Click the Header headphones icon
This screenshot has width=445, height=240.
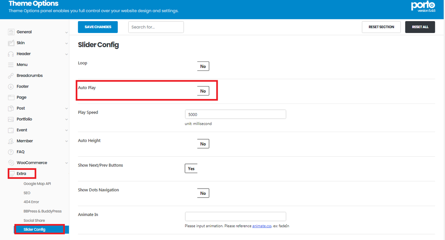pyautogui.click(x=11, y=54)
